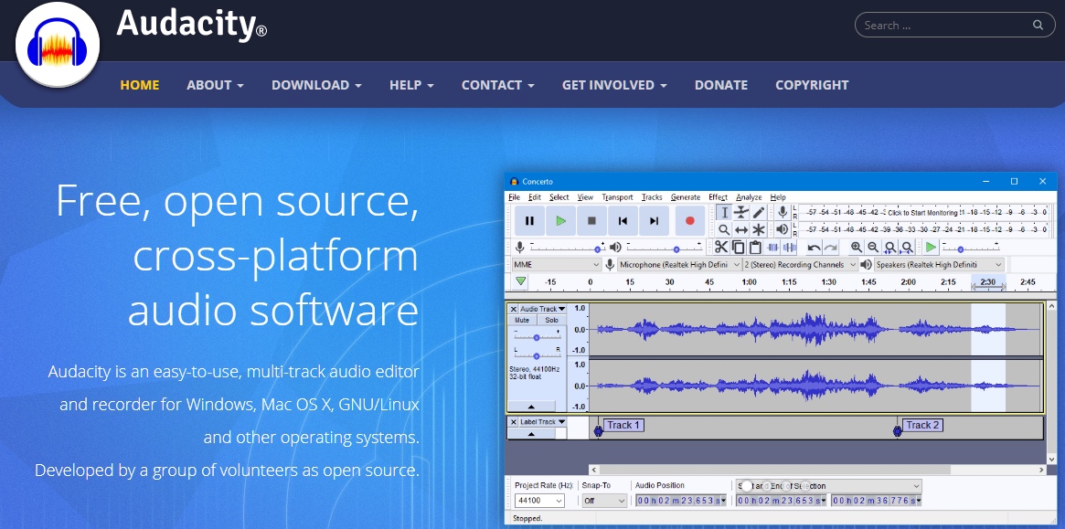
Task: Click the Paste clipboard icon
Action: click(754, 248)
